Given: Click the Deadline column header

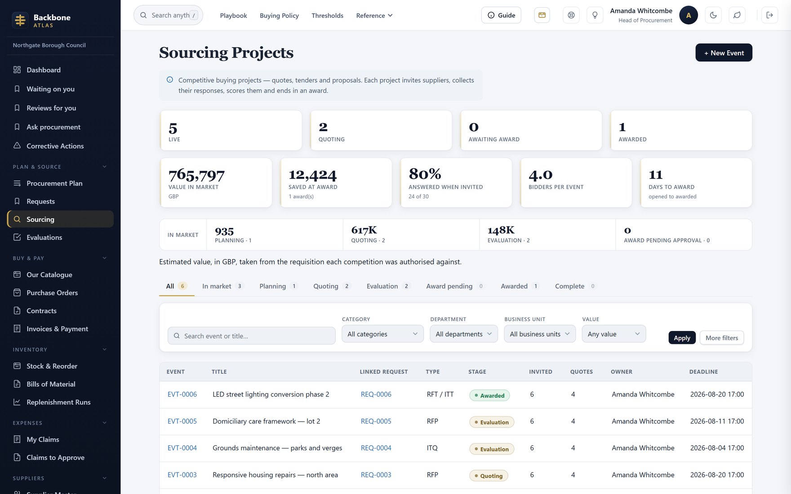Looking at the screenshot, I should [703, 372].
